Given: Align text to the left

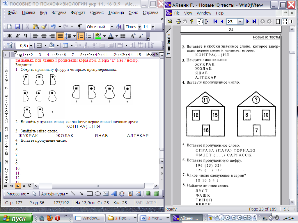Looking at the screenshot, I should (36, 36).
